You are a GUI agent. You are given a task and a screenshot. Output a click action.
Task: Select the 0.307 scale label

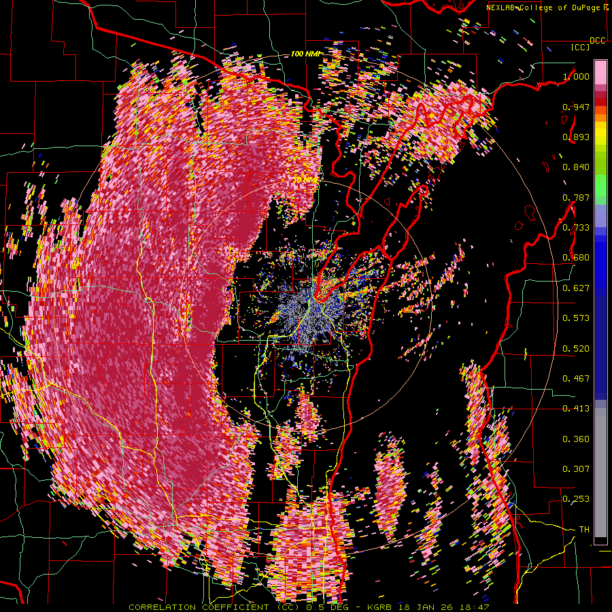(x=576, y=469)
